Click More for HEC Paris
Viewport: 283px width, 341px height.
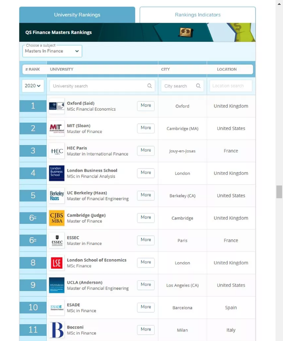(146, 151)
